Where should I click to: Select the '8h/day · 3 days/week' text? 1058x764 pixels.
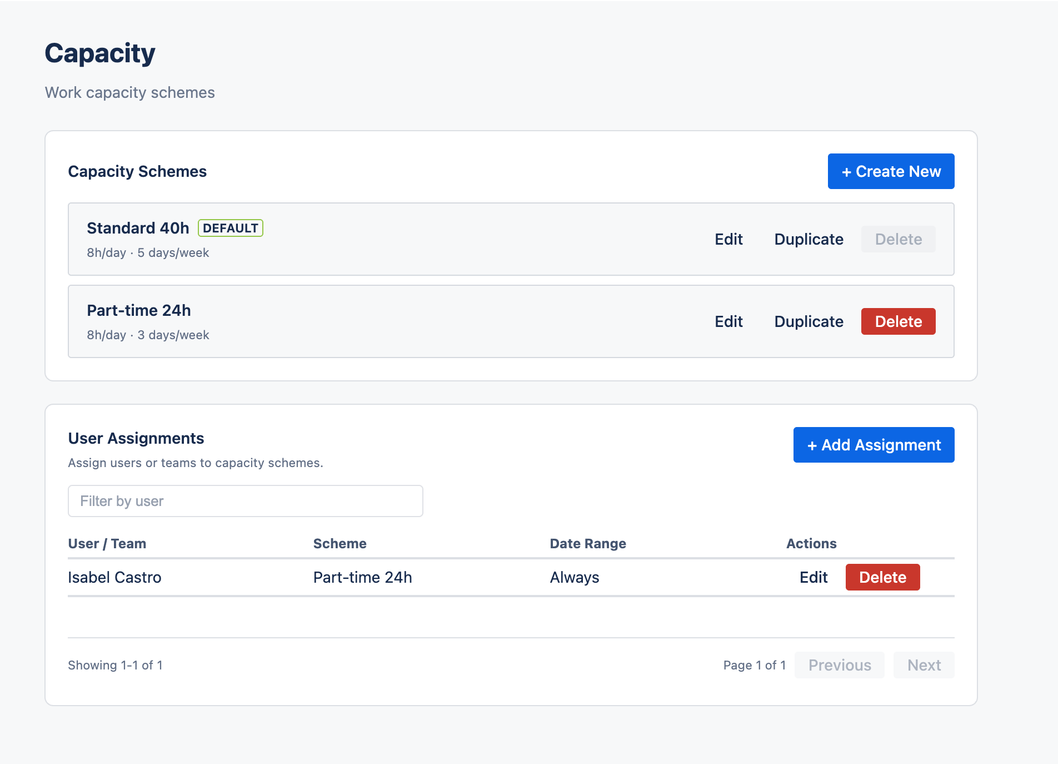(x=148, y=335)
